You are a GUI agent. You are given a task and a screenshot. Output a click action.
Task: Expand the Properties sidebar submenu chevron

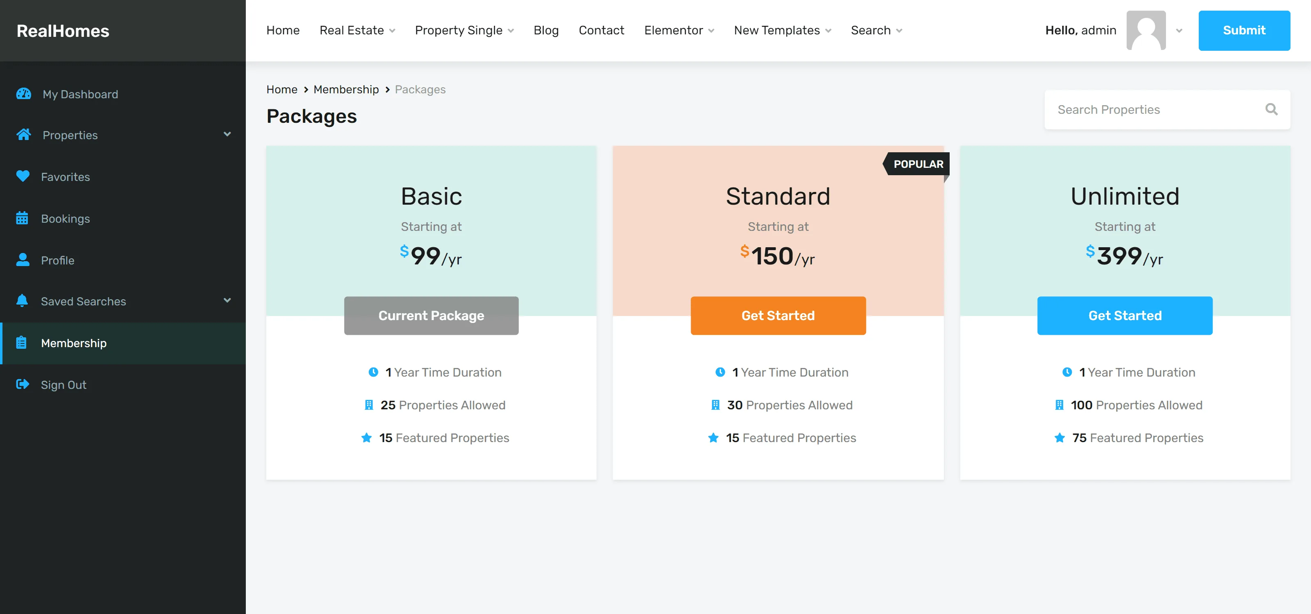(227, 134)
